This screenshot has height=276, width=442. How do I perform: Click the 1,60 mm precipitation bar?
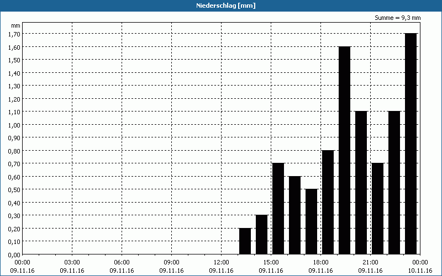(344, 150)
